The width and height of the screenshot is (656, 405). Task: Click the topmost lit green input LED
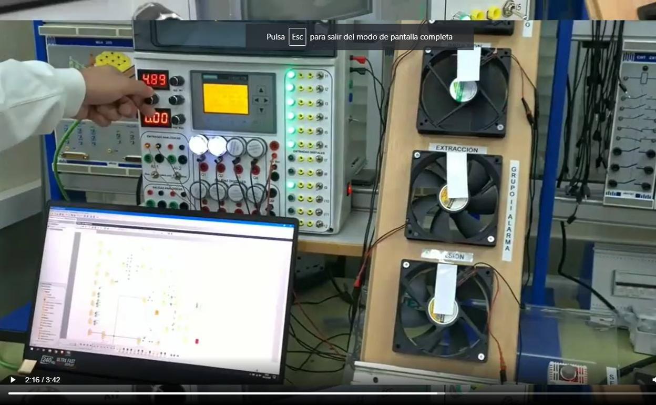(x=291, y=75)
